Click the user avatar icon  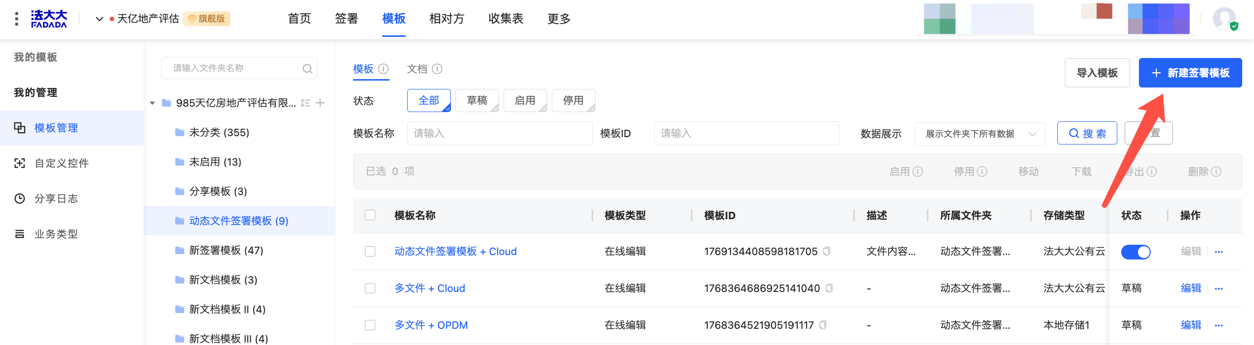[x=1224, y=19]
